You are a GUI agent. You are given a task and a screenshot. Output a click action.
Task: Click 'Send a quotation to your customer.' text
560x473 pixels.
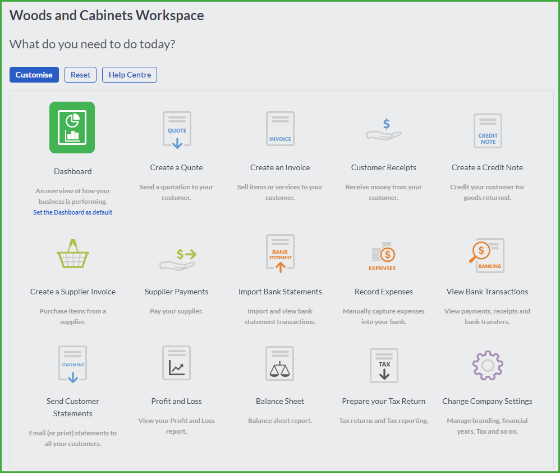click(x=176, y=192)
